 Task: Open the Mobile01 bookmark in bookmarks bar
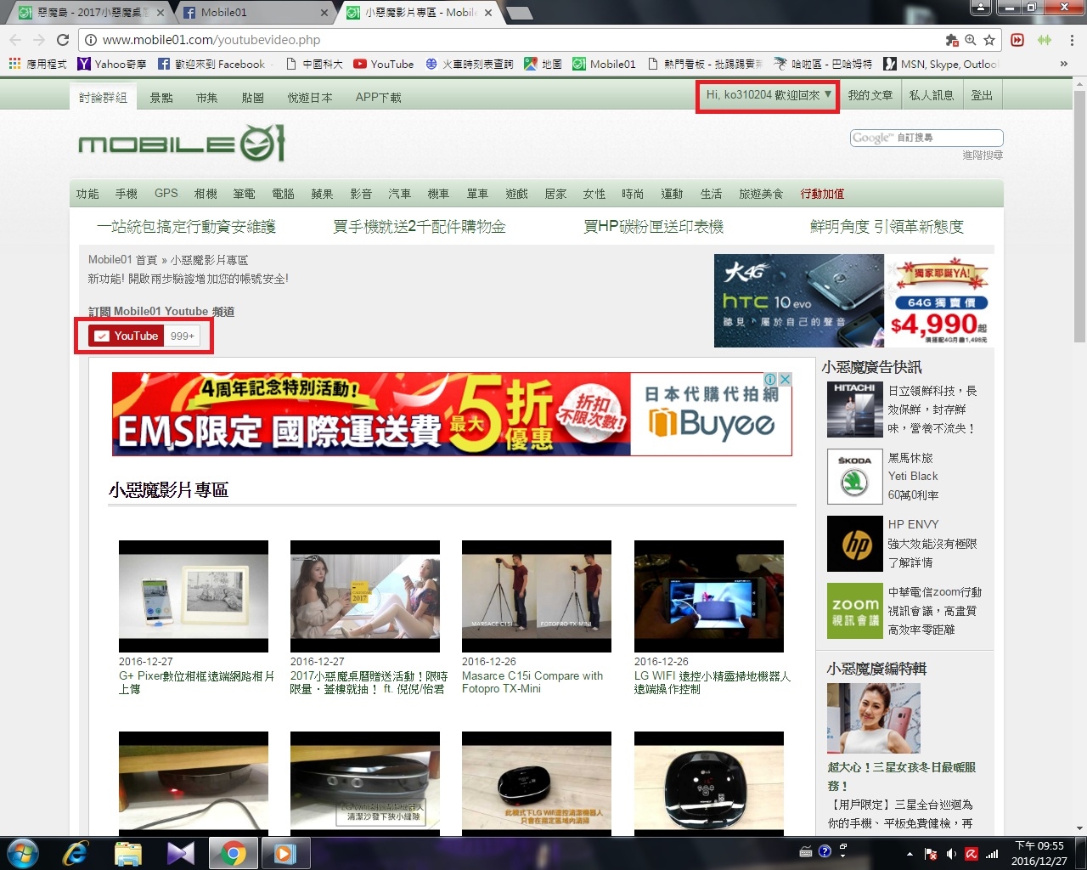[604, 64]
